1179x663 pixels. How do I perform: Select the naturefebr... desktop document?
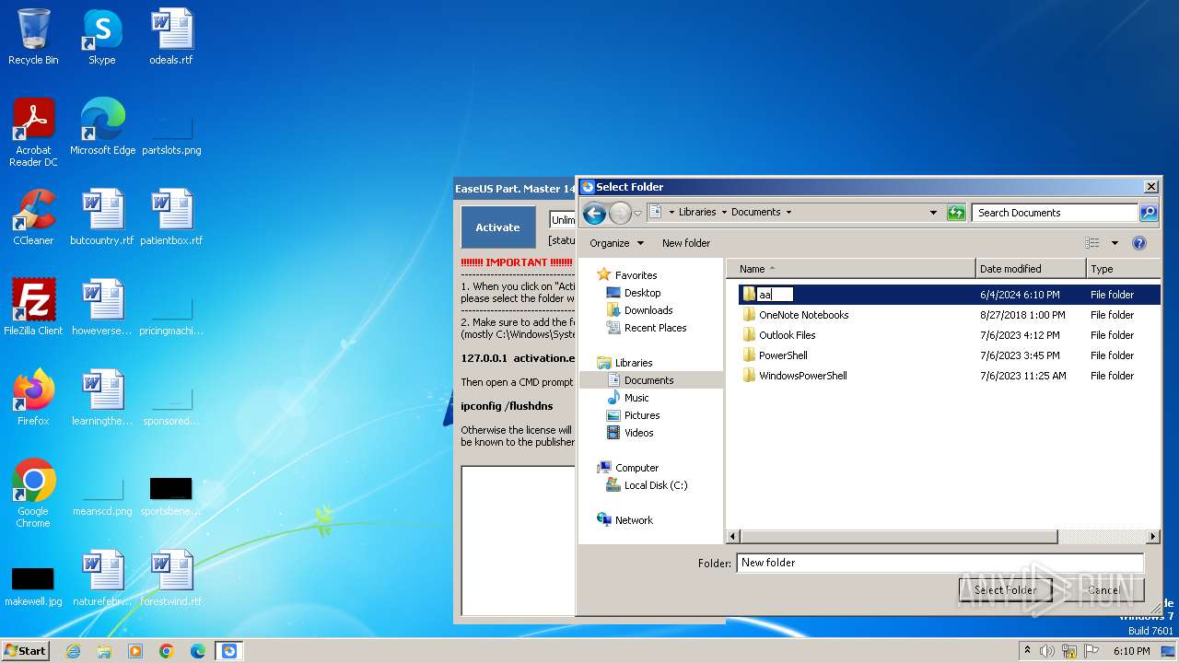[x=102, y=577]
